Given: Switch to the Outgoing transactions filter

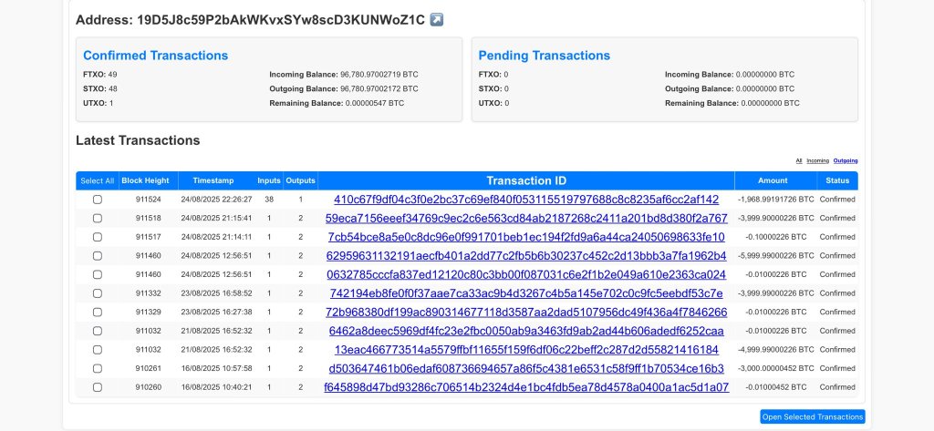Looking at the screenshot, I should click(846, 160).
